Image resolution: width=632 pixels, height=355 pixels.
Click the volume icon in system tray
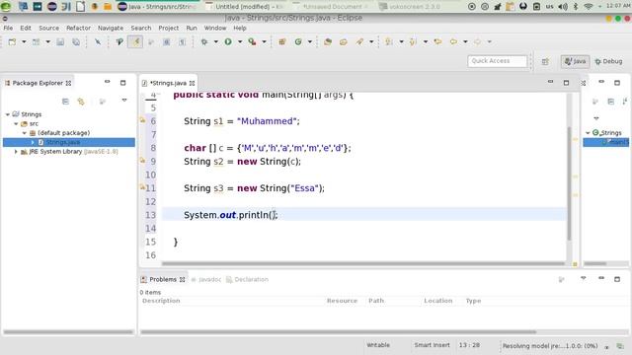(563, 7)
